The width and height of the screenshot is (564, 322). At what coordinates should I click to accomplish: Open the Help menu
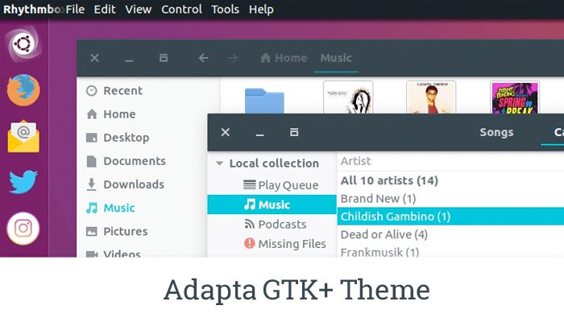point(261,10)
